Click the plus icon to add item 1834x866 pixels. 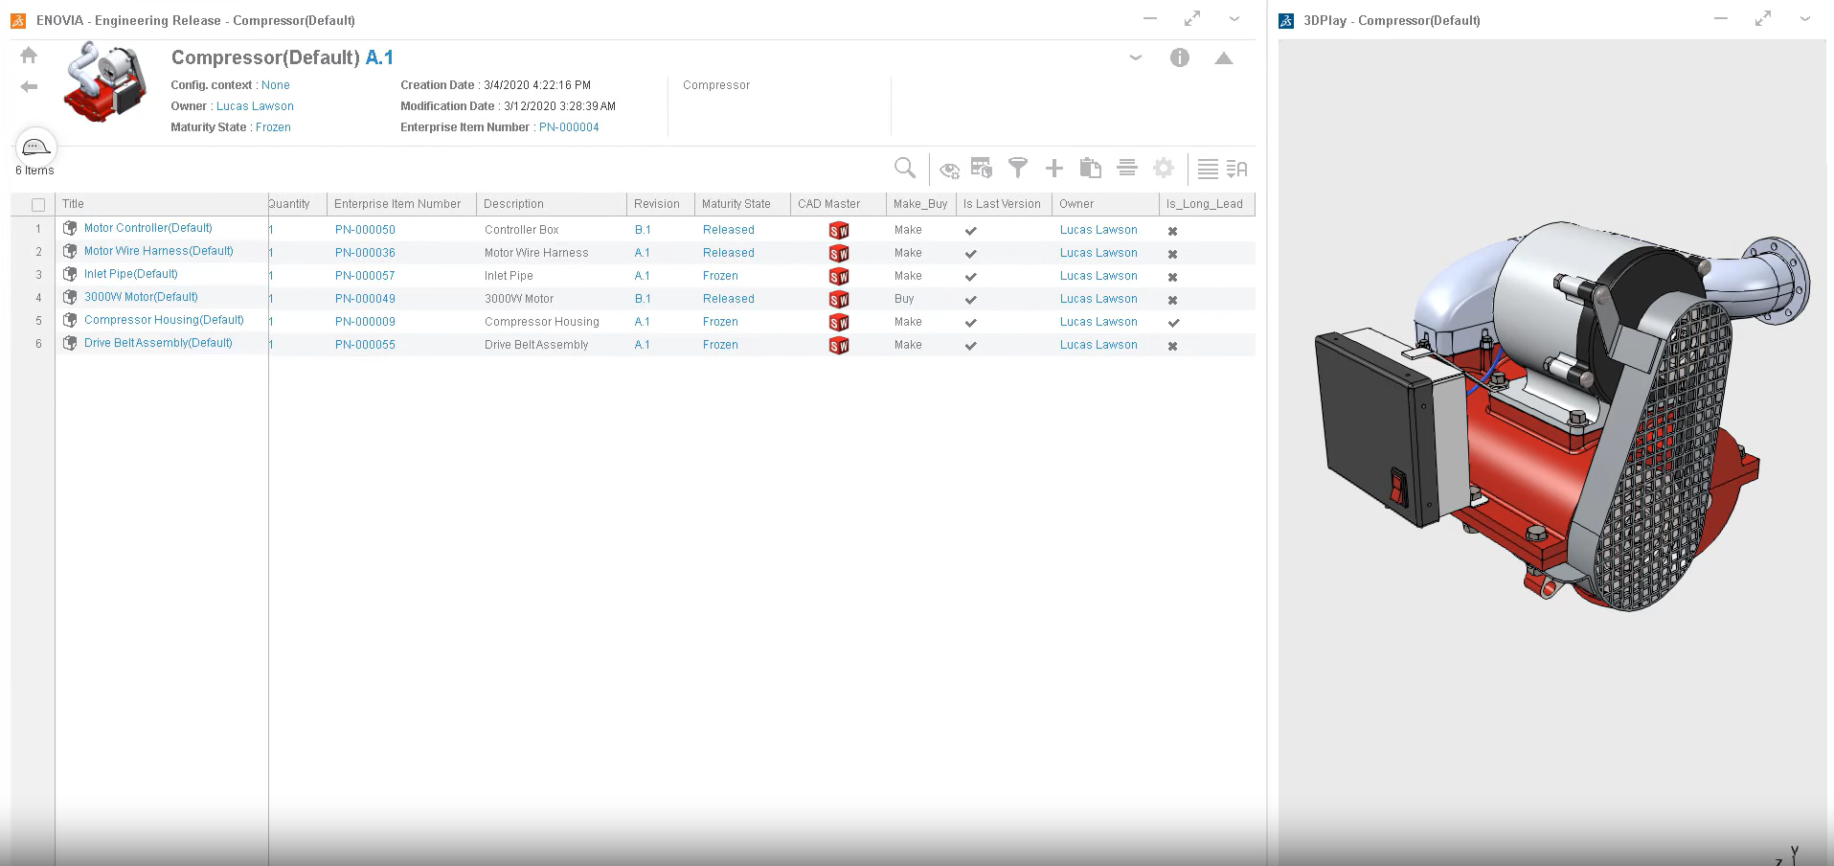tap(1054, 169)
